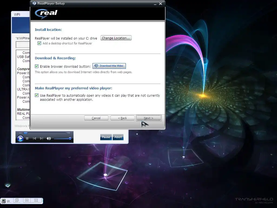Click the Download this Video sample button
This screenshot has width=277, height=208.
point(109,66)
